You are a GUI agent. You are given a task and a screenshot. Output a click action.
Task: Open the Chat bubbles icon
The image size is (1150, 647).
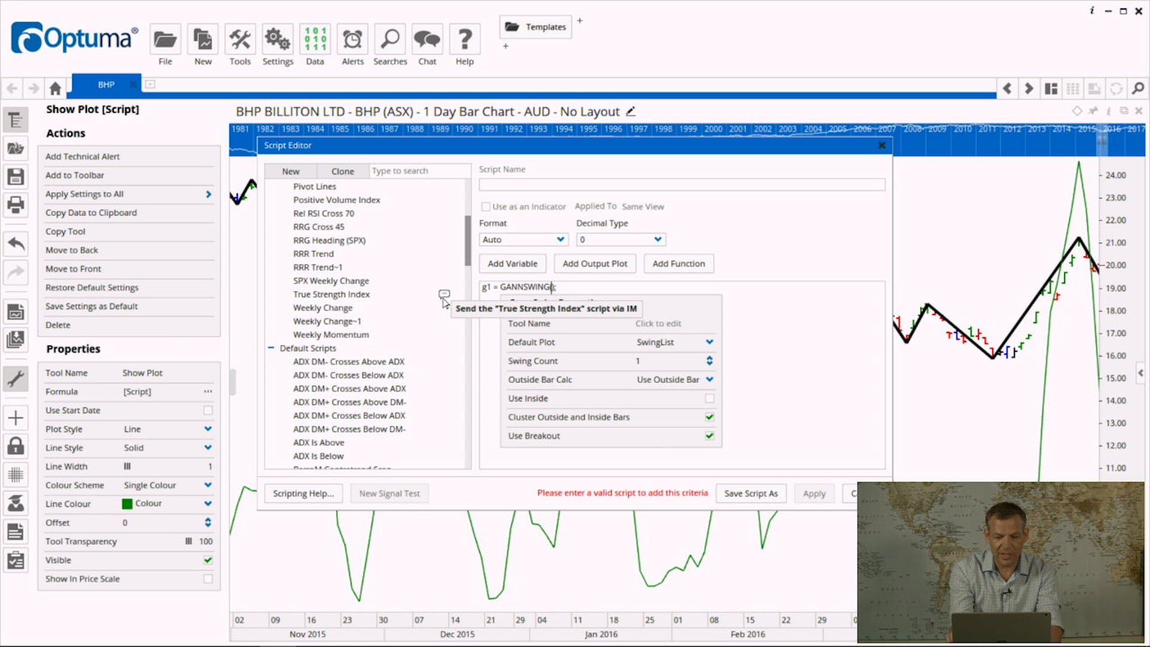(427, 40)
